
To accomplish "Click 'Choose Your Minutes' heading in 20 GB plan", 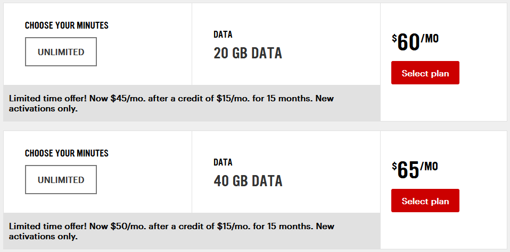I will (x=67, y=25).
